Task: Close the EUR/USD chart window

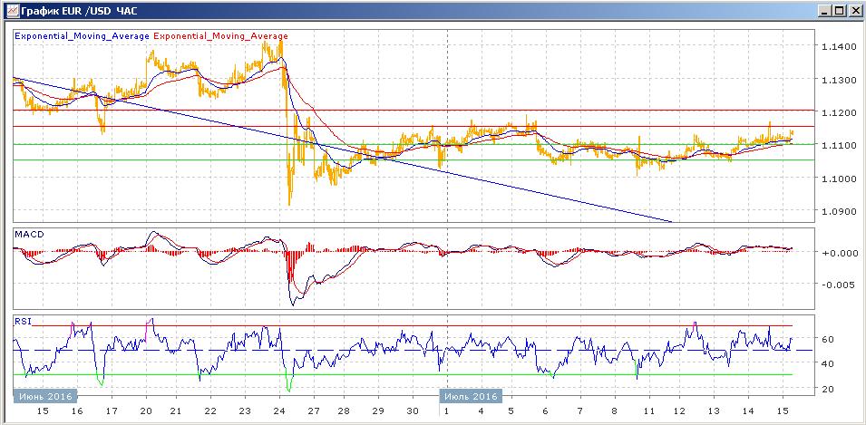Action: click(854, 11)
